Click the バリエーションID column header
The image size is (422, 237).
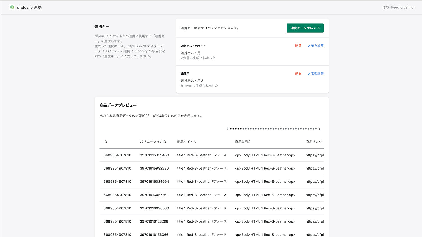tap(153, 142)
